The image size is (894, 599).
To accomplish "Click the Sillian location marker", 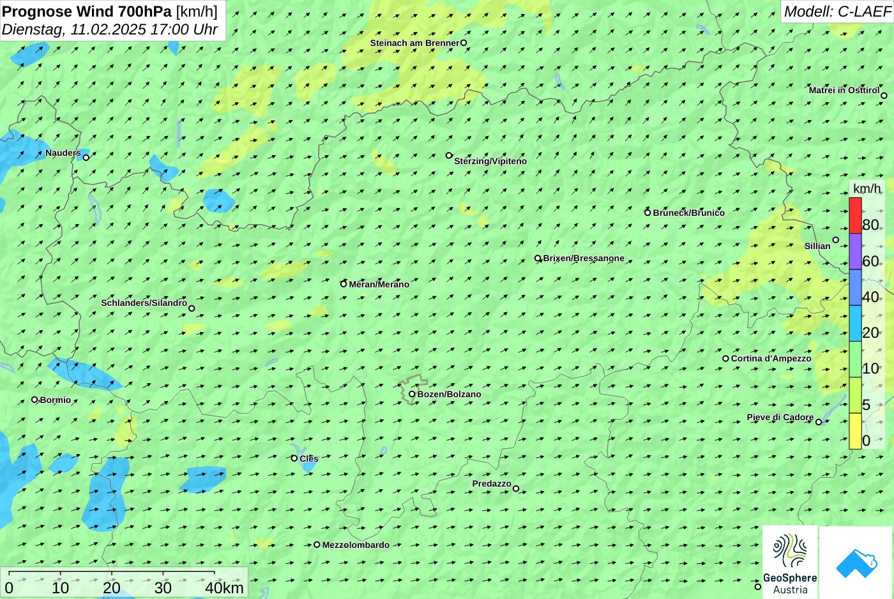I will pos(836,240).
